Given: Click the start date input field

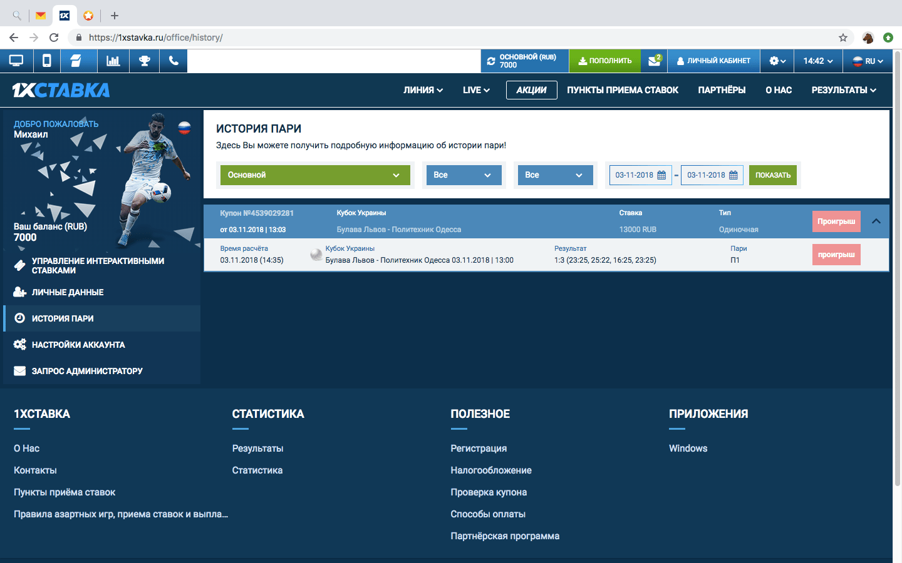Looking at the screenshot, I should (x=634, y=175).
